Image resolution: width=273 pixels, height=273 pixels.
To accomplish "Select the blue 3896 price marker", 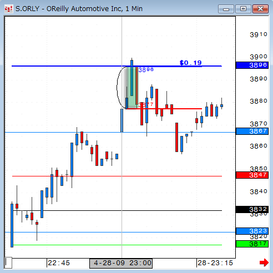I will pos(252,65).
